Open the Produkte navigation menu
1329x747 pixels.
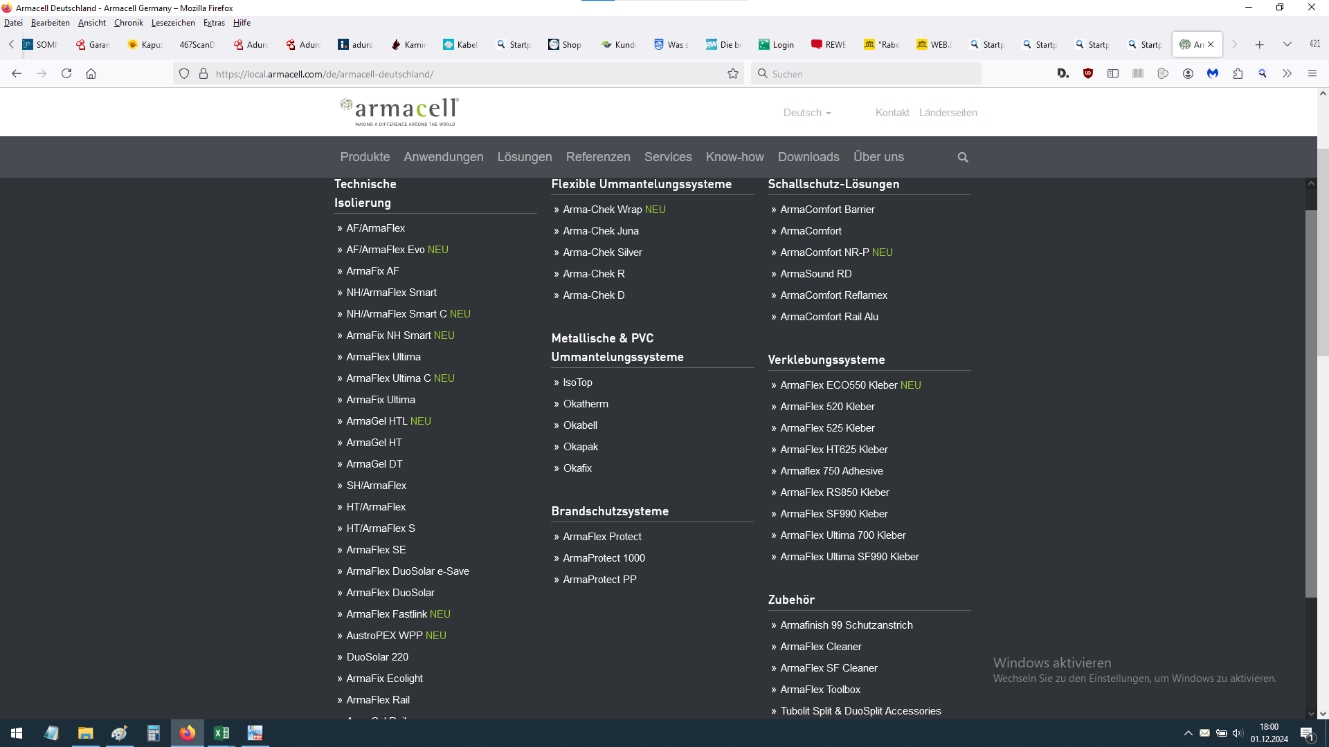(x=365, y=157)
